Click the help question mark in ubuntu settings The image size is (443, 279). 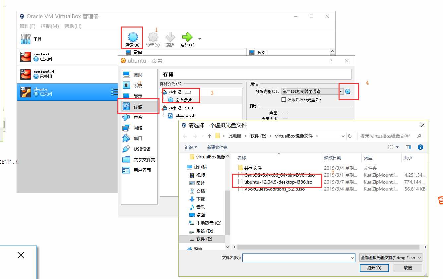click(331, 61)
